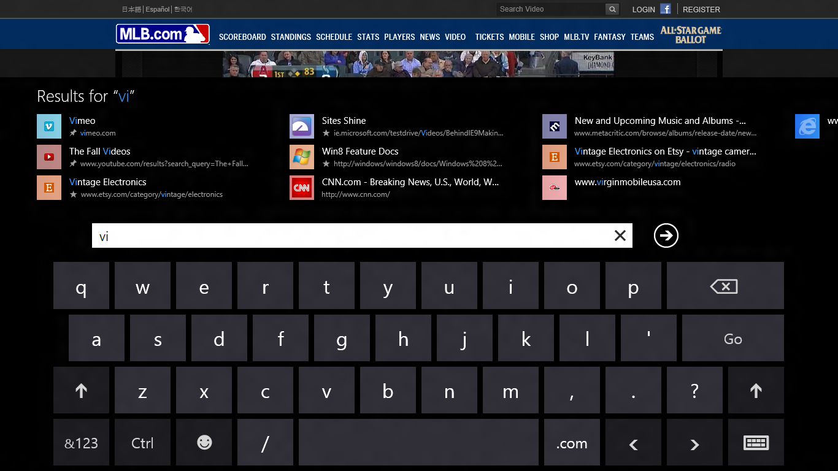Open the Win8 Feature Docs Windows icon
The image size is (838, 471).
pos(302,157)
